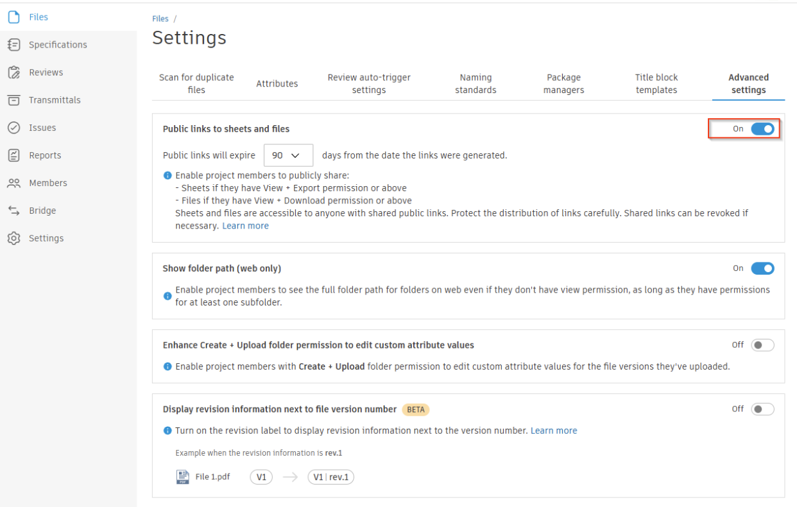
Task: Open Review auto-trigger settings tab
Action: pyautogui.click(x=369, y=83)
